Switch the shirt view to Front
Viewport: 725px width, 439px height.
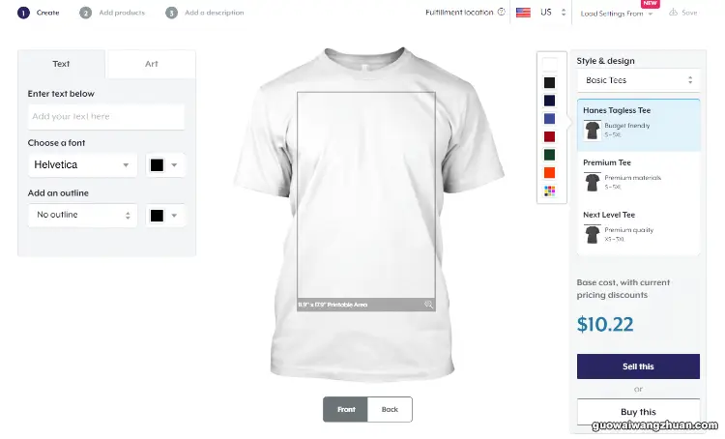tap(345, 409)
